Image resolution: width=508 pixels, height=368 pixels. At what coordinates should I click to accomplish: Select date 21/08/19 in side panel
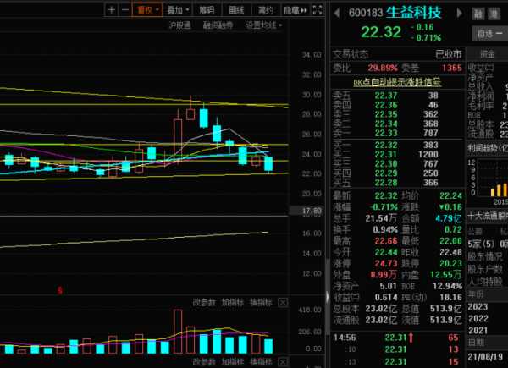485,357
